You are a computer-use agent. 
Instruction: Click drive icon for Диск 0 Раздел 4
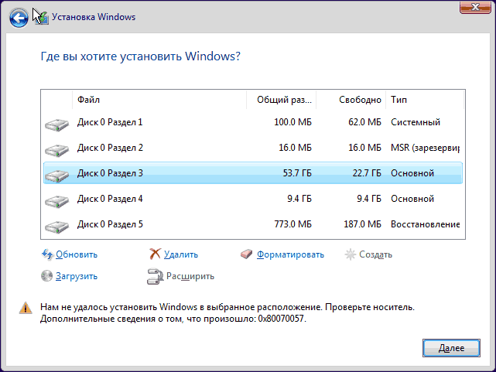(56, 201)
